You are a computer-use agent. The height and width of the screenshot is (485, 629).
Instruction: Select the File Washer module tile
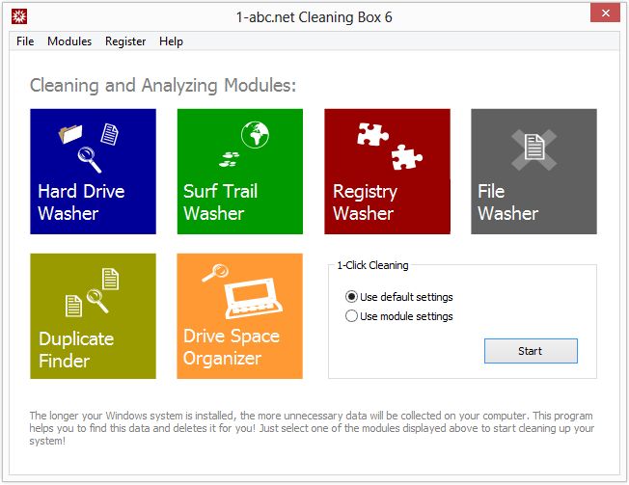tap(533, 172)
